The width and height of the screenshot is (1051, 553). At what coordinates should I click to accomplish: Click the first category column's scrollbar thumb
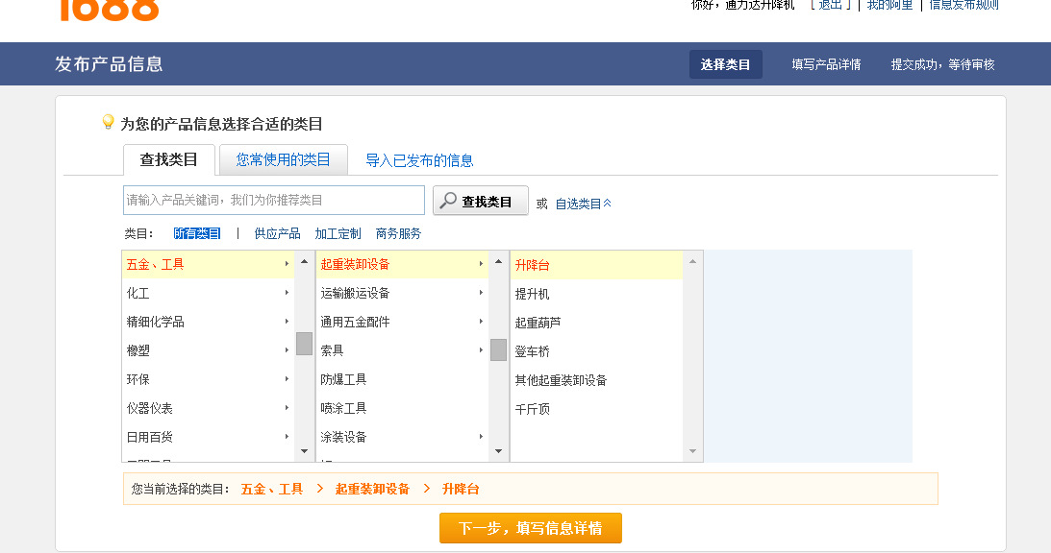click(304, 343)
